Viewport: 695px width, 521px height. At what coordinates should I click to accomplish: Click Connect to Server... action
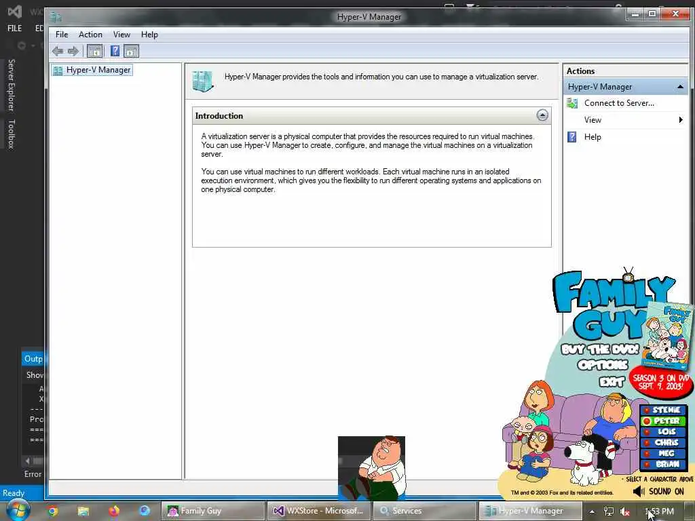click(x=619, y=103)
